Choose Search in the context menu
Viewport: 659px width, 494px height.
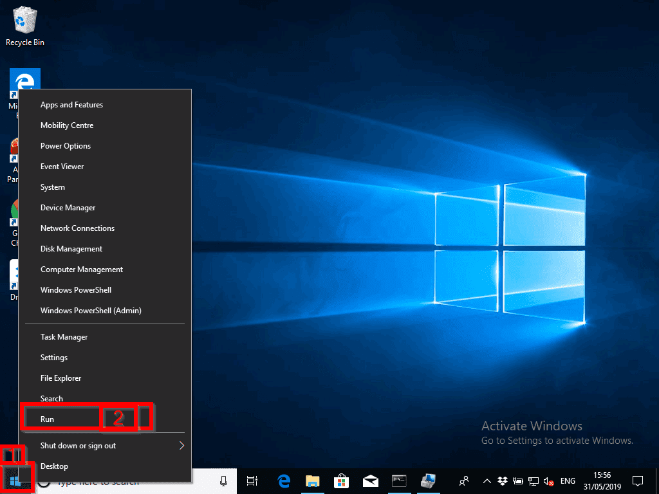(105, 398)
